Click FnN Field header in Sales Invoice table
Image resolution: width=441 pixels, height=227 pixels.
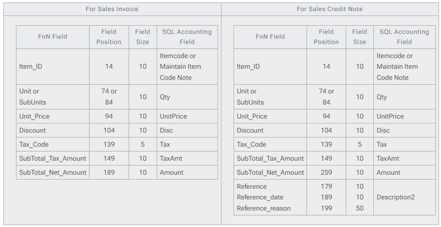[53, 37]
